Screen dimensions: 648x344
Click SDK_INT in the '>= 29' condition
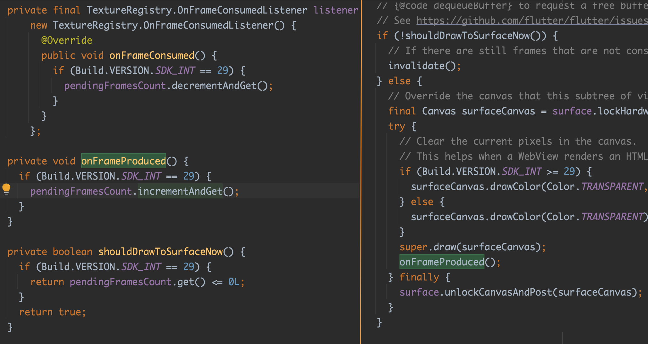point(521,172)
